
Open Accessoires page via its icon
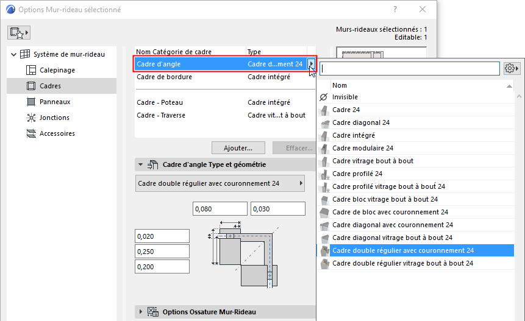[31, 133]
